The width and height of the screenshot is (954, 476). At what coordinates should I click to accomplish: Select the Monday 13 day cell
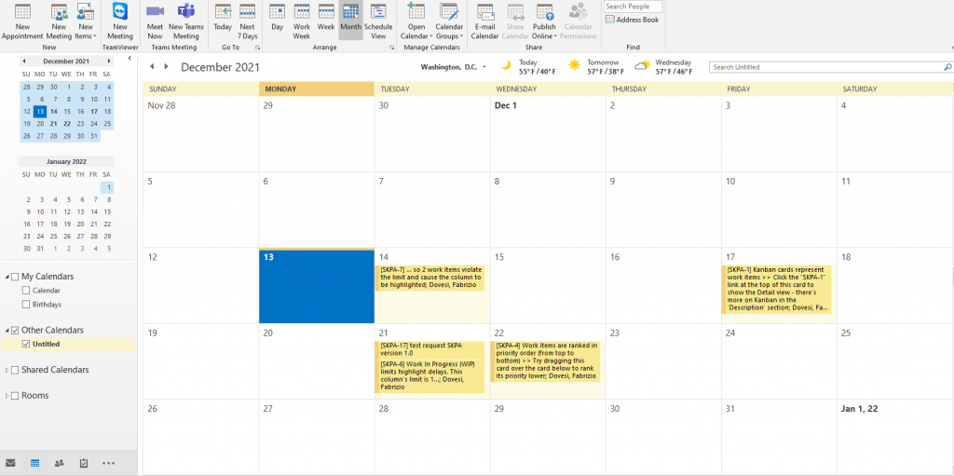coord(317,286)
